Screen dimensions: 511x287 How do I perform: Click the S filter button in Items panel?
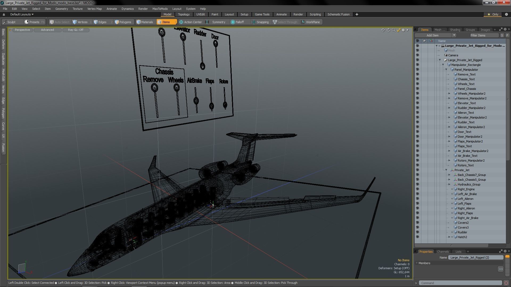502,35
